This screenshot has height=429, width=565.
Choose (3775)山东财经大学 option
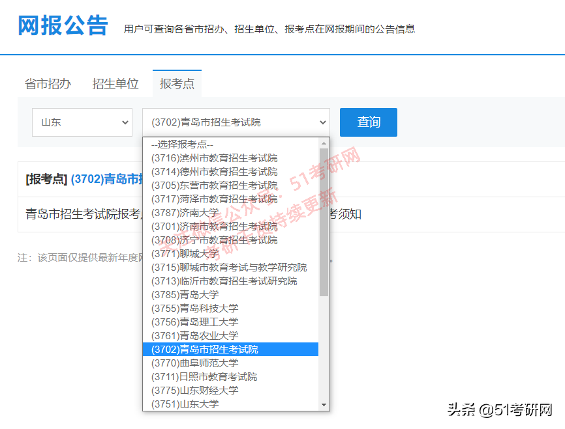click(230, 391)
